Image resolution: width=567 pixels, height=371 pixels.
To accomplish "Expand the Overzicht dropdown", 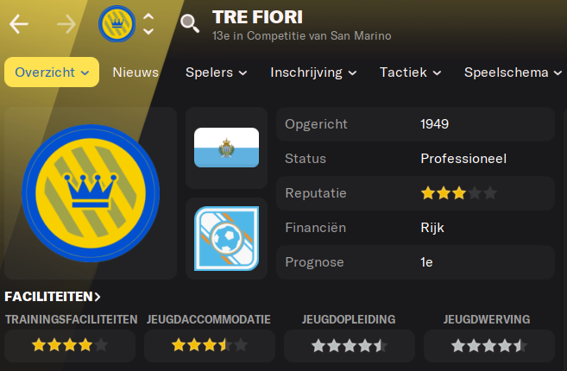I will point(52,72).
